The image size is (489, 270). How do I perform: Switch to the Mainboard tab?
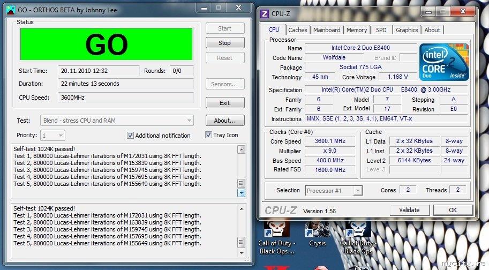point(327,30)
